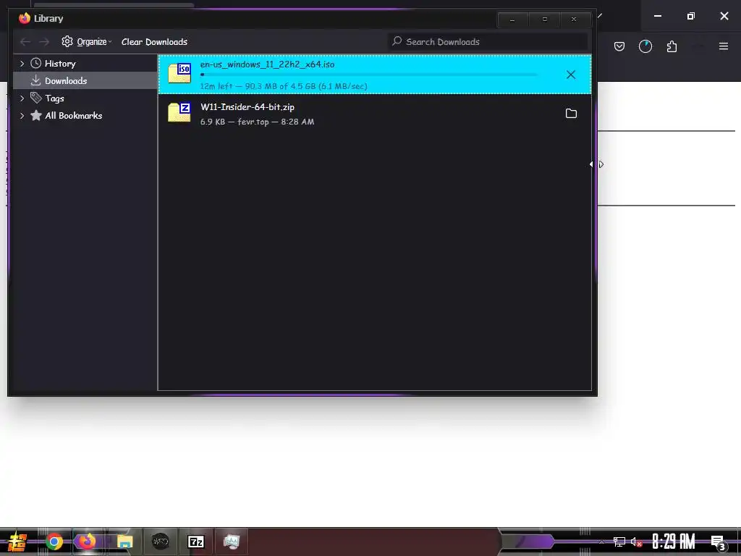Switch to Firefox in taskbar
Viewport: 741px width, 556px height.
pos(87,542)
